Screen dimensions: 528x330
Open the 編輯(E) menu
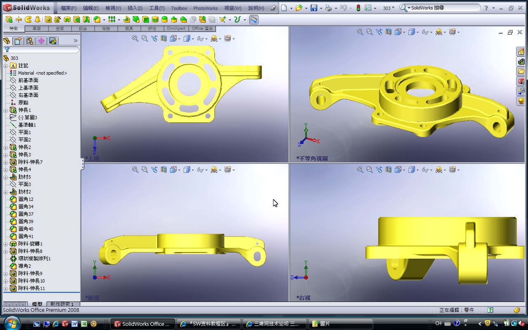91,8
